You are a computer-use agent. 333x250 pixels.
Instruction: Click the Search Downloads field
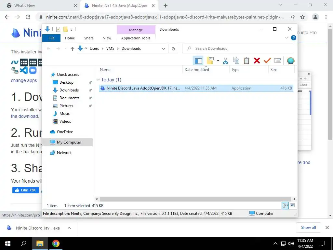pos(238,49)
